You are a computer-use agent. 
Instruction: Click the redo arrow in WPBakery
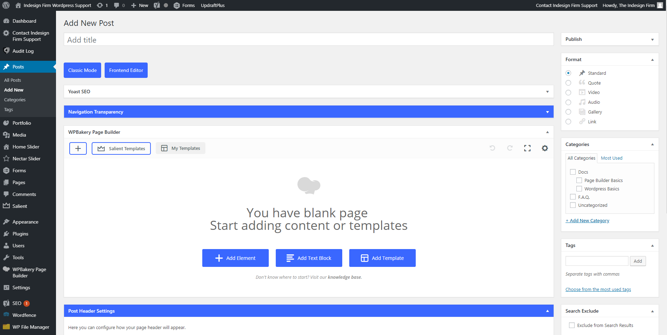click(510, 148)
